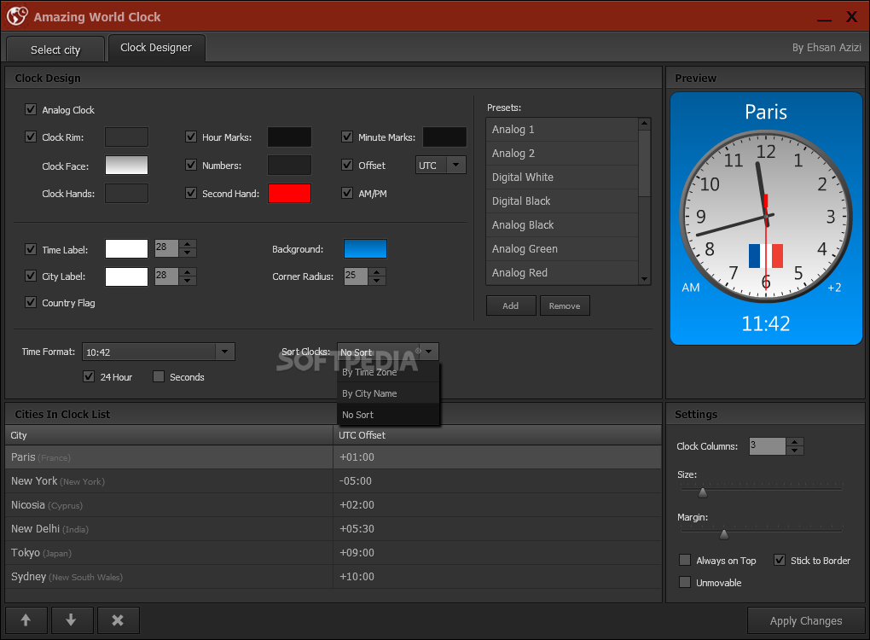
Task: Select the Digital White preset
Action: click(x=562, y=177)
